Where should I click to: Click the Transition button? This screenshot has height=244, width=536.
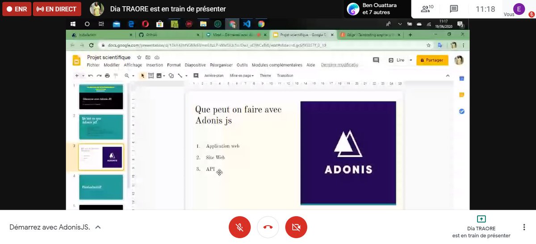coord(285,76)
